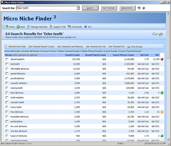Click Reverse Checks link
This screenshot has width=171, height=146.
point(49,51)
